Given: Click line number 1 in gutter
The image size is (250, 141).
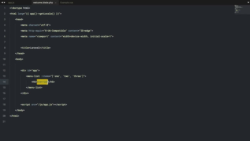Looking at the screenshot, I should pyautogui.click(x=5, y=8).
